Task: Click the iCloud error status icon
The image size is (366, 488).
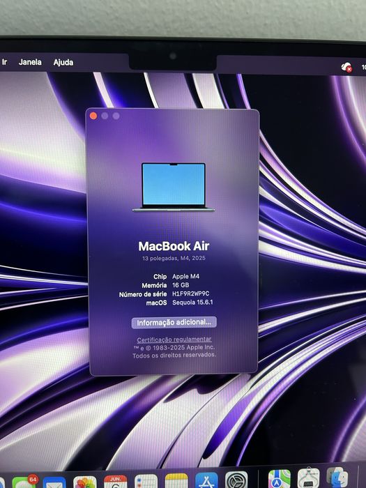Action: pos(346,67)
